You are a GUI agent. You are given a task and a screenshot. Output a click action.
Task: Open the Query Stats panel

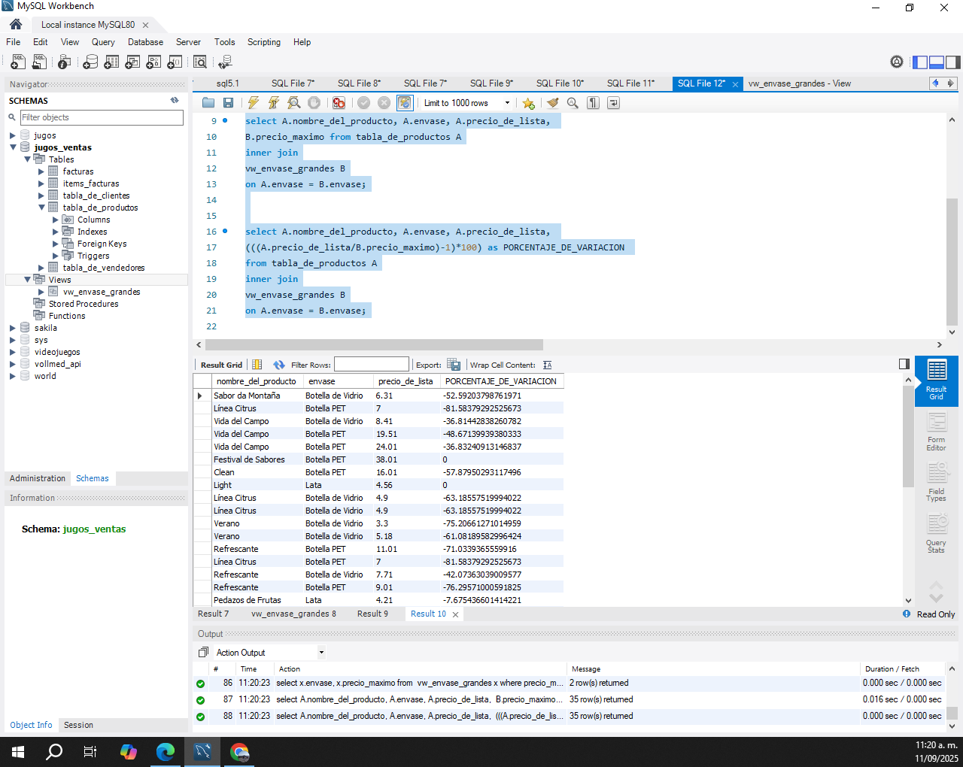click(936, 533)
